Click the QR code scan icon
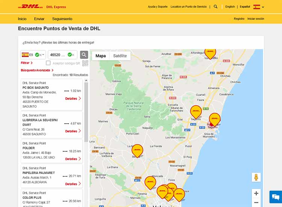Screen dimensions: 282x207 click(85, 63)
